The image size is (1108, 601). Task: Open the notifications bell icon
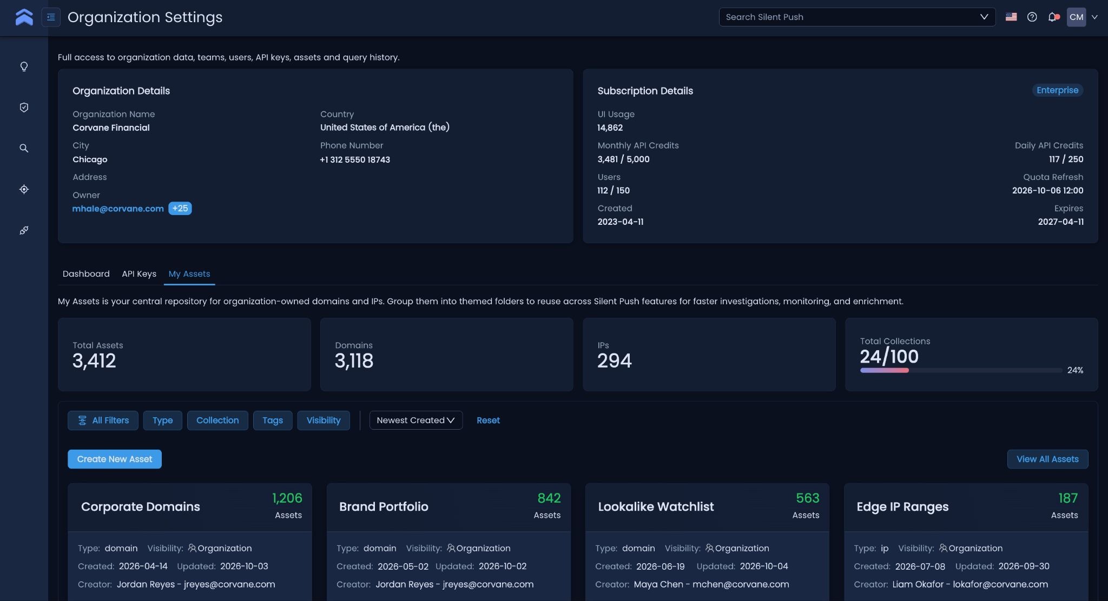point(1053,17)
